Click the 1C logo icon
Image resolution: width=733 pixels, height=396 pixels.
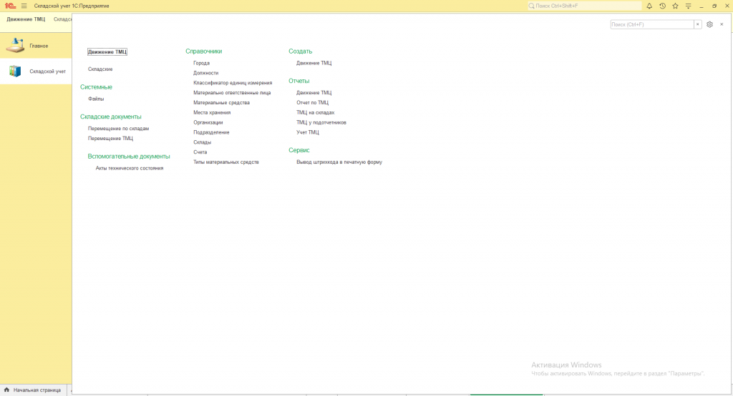(x=10, y=6)
